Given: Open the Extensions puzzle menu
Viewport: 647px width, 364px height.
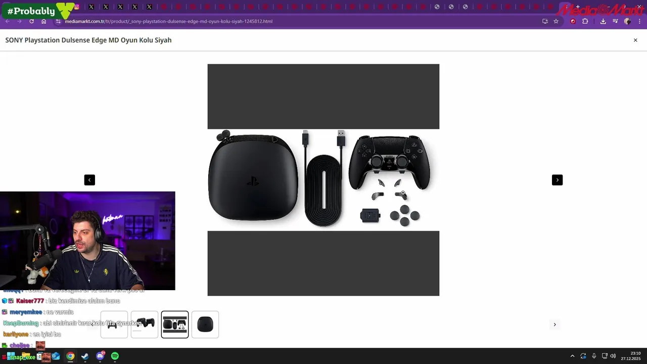Looking at the screenshot, I should click(x=585, y=21).
